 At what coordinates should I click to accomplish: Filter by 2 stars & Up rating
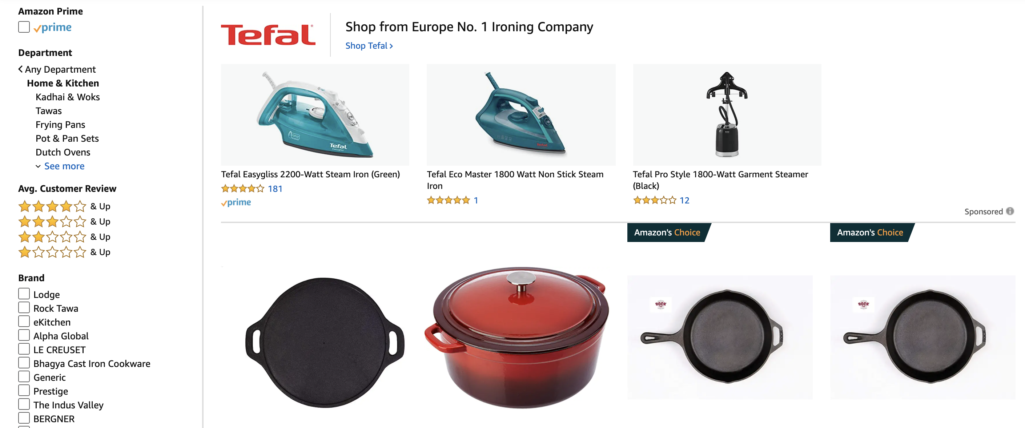point(64,237)
